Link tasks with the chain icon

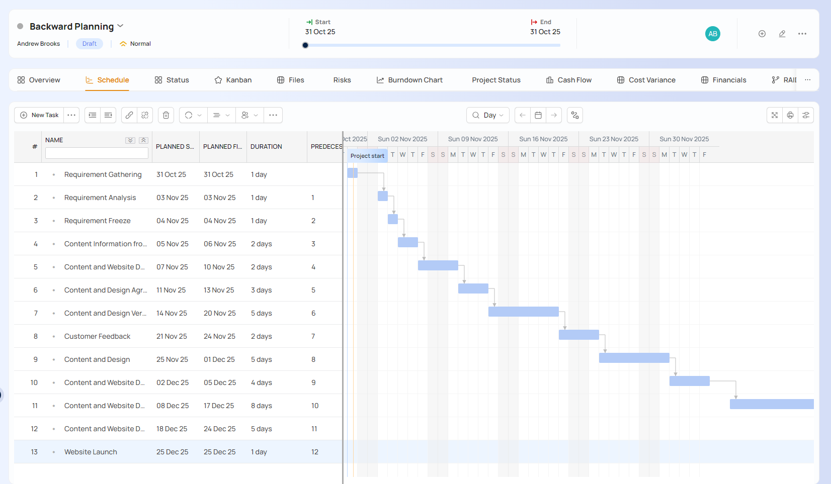tap(129, 115)
